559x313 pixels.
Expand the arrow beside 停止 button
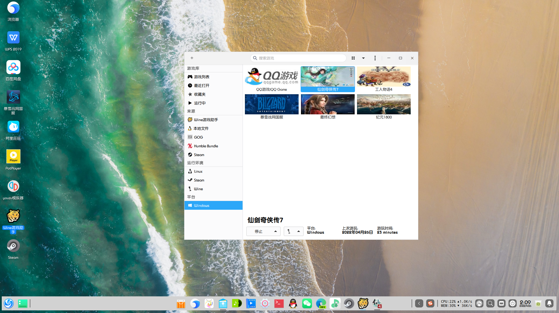point(275,231)
